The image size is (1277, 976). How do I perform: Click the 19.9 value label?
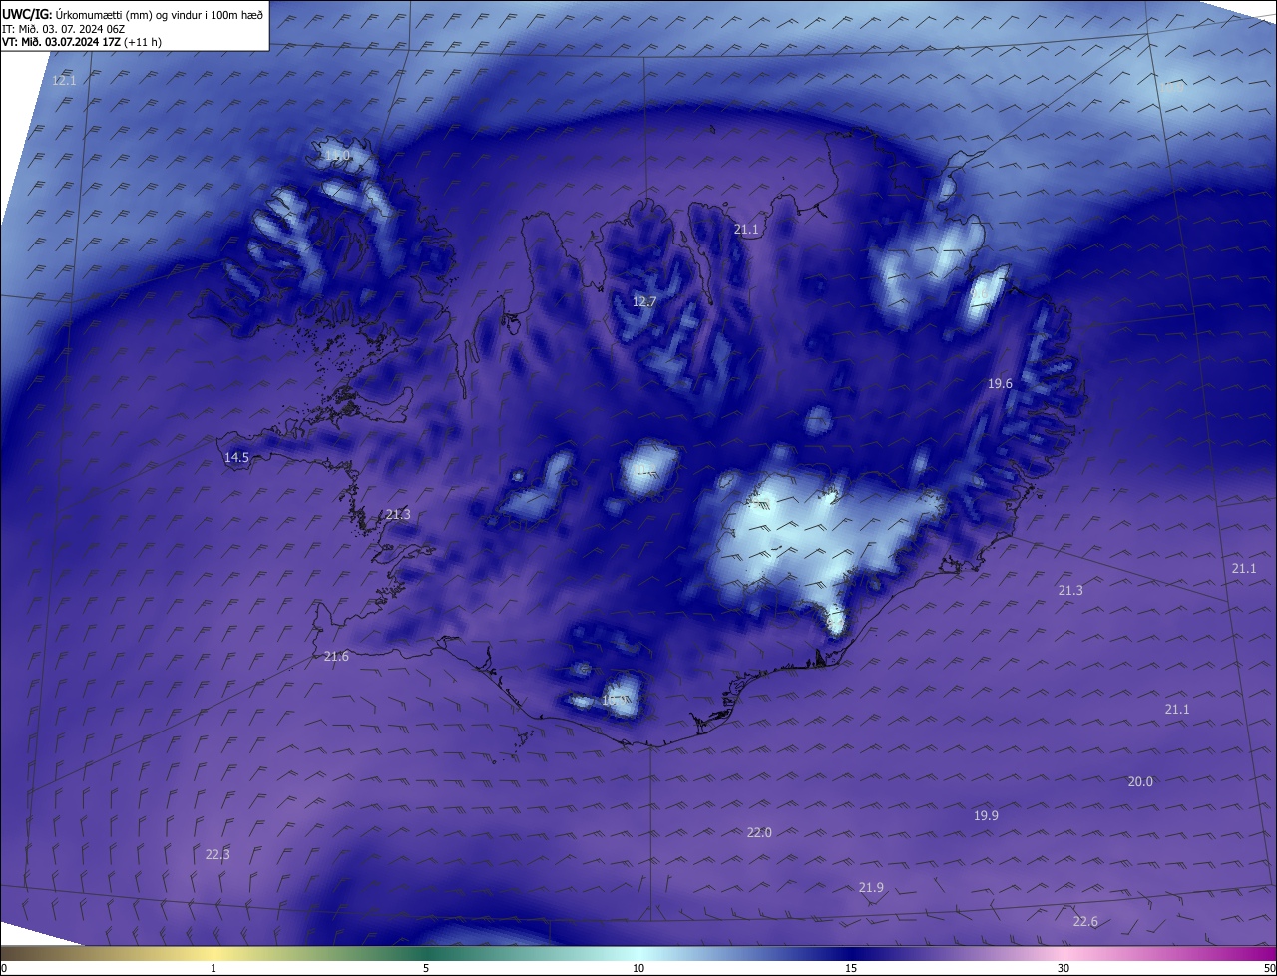(x=986, y=815)
